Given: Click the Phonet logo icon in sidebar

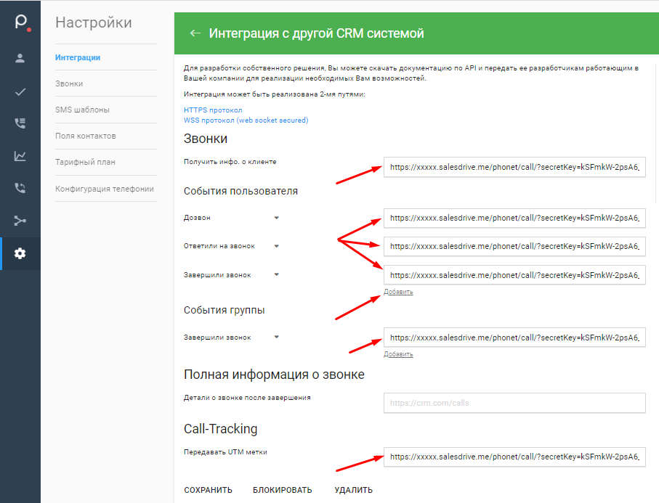Looking at the screenshot, I should [20, 23].
